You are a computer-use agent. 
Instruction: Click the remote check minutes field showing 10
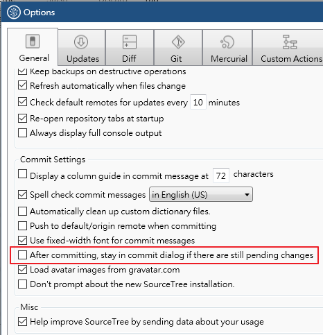tap(198, 102)
